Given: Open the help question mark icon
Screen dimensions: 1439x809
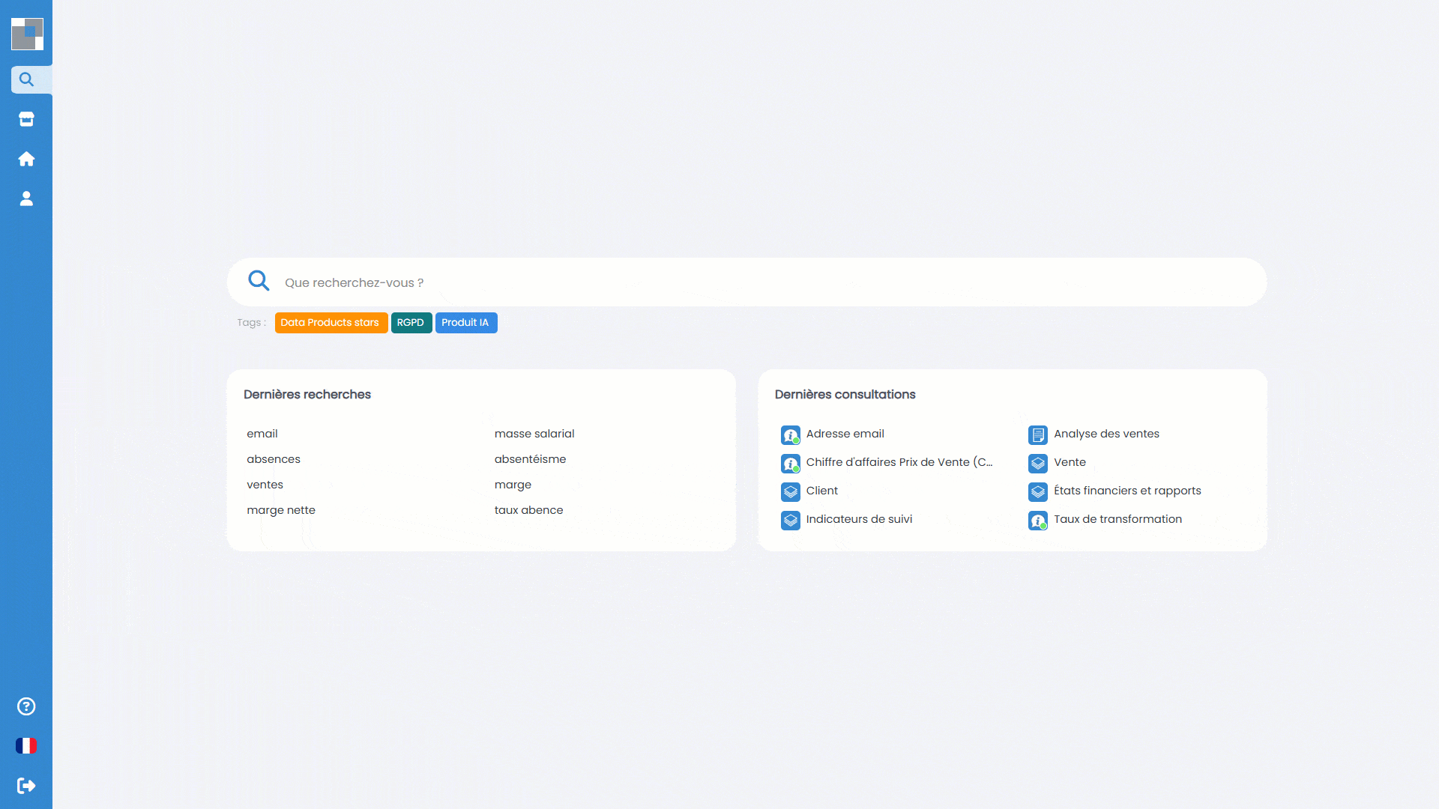Looking at the screenshot, I should point(26,706).
